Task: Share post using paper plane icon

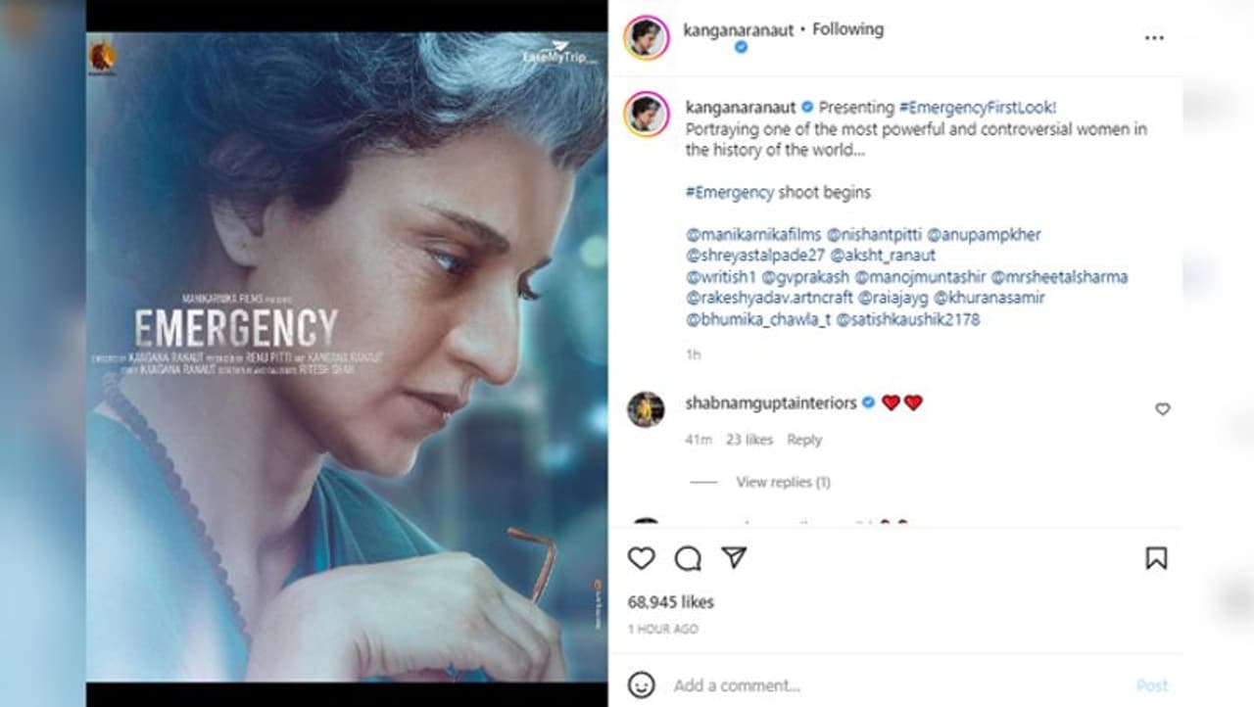Action: point(734,557)
